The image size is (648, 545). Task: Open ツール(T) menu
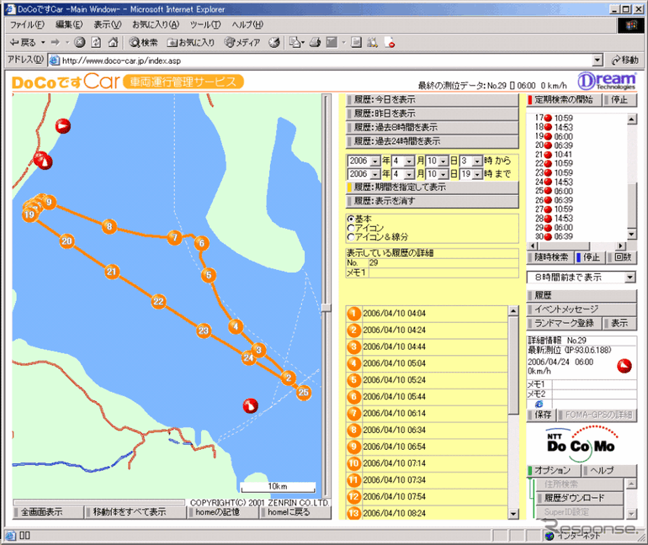[x=205, y=24]
